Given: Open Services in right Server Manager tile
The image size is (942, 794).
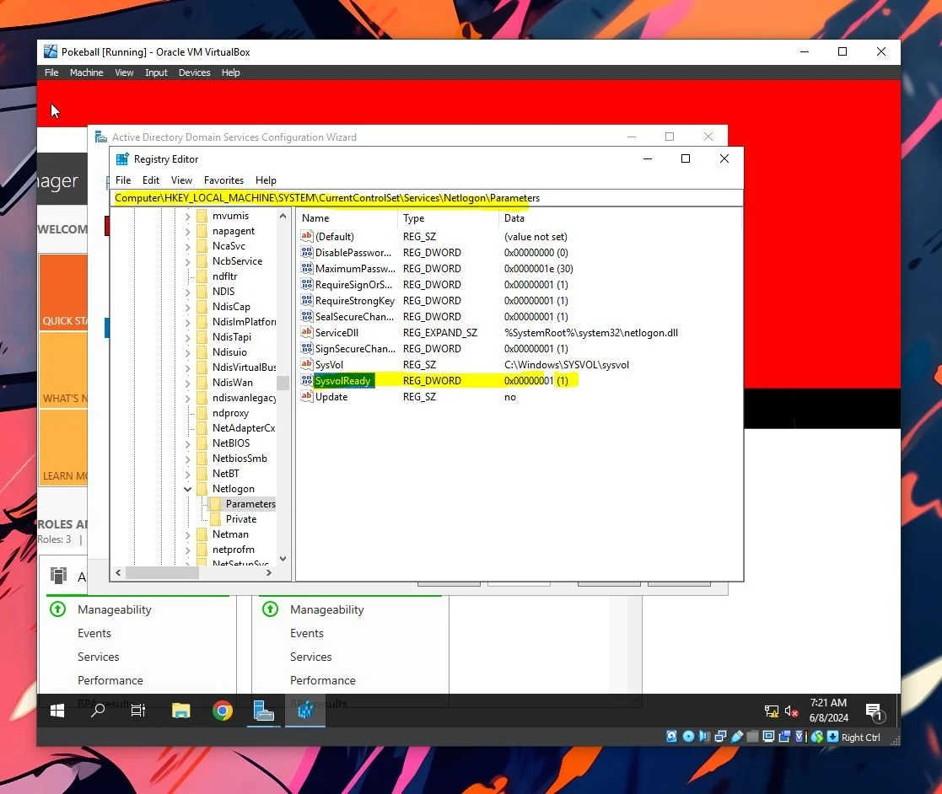Looking at the screenshot, I should point(310,657).
